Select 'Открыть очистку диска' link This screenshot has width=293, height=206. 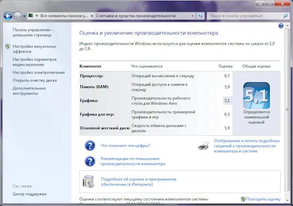(35, 80)
